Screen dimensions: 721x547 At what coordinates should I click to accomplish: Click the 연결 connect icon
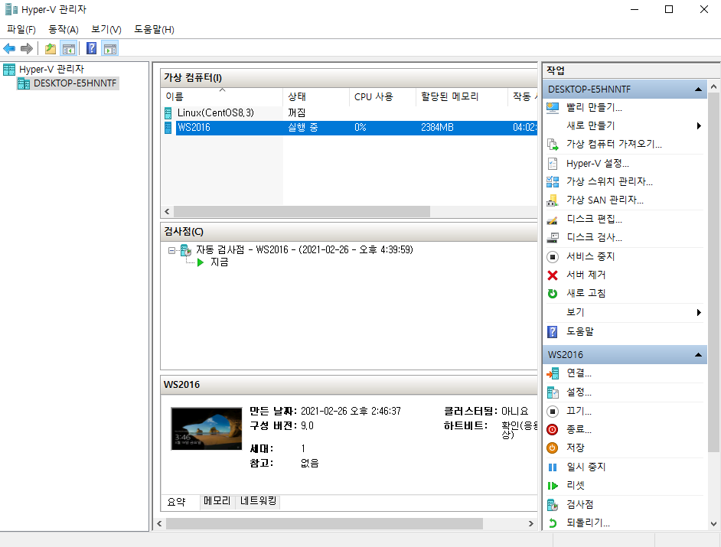coord(553,373)
